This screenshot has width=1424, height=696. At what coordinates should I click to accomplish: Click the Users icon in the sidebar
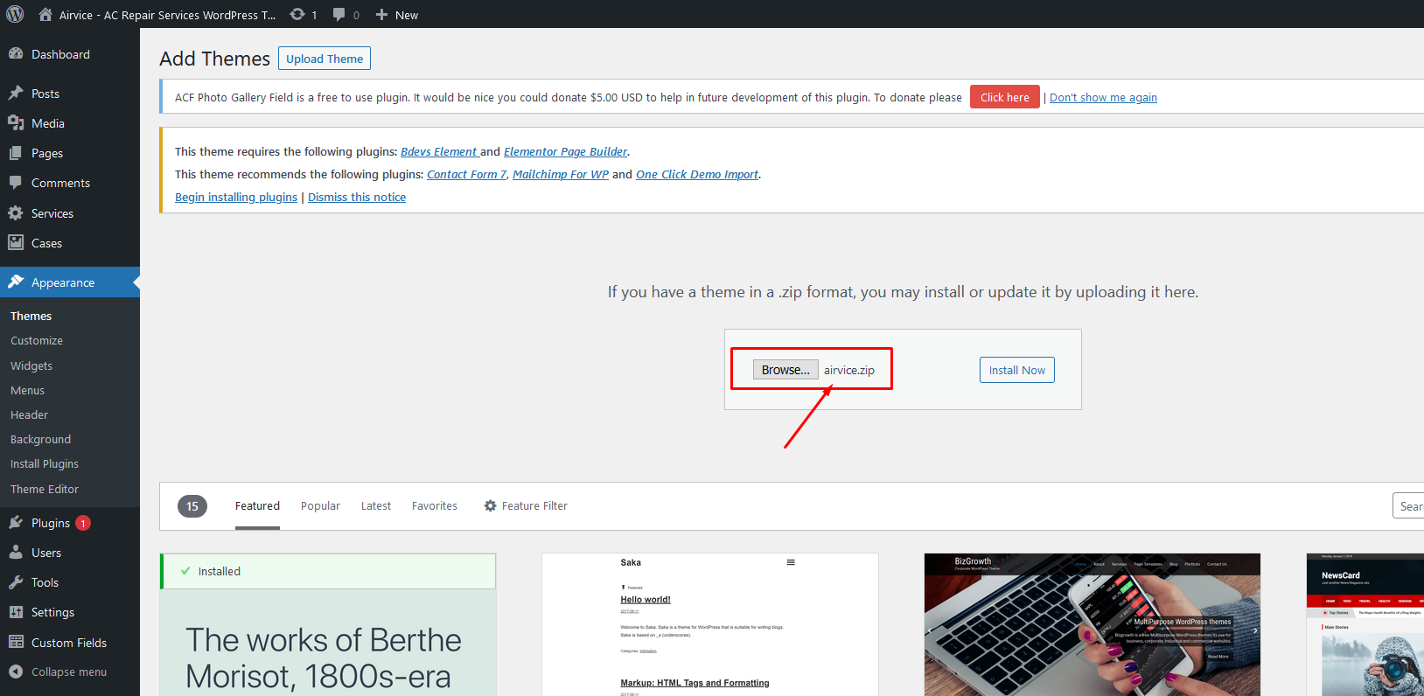click(x=16, y=553)
